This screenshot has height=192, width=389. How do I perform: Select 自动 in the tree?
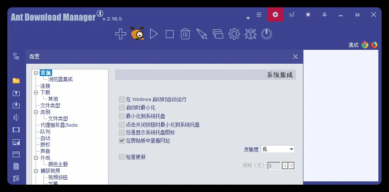tap(45, 138)
